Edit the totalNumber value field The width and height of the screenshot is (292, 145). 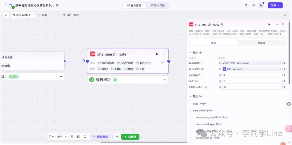[252, 87]
